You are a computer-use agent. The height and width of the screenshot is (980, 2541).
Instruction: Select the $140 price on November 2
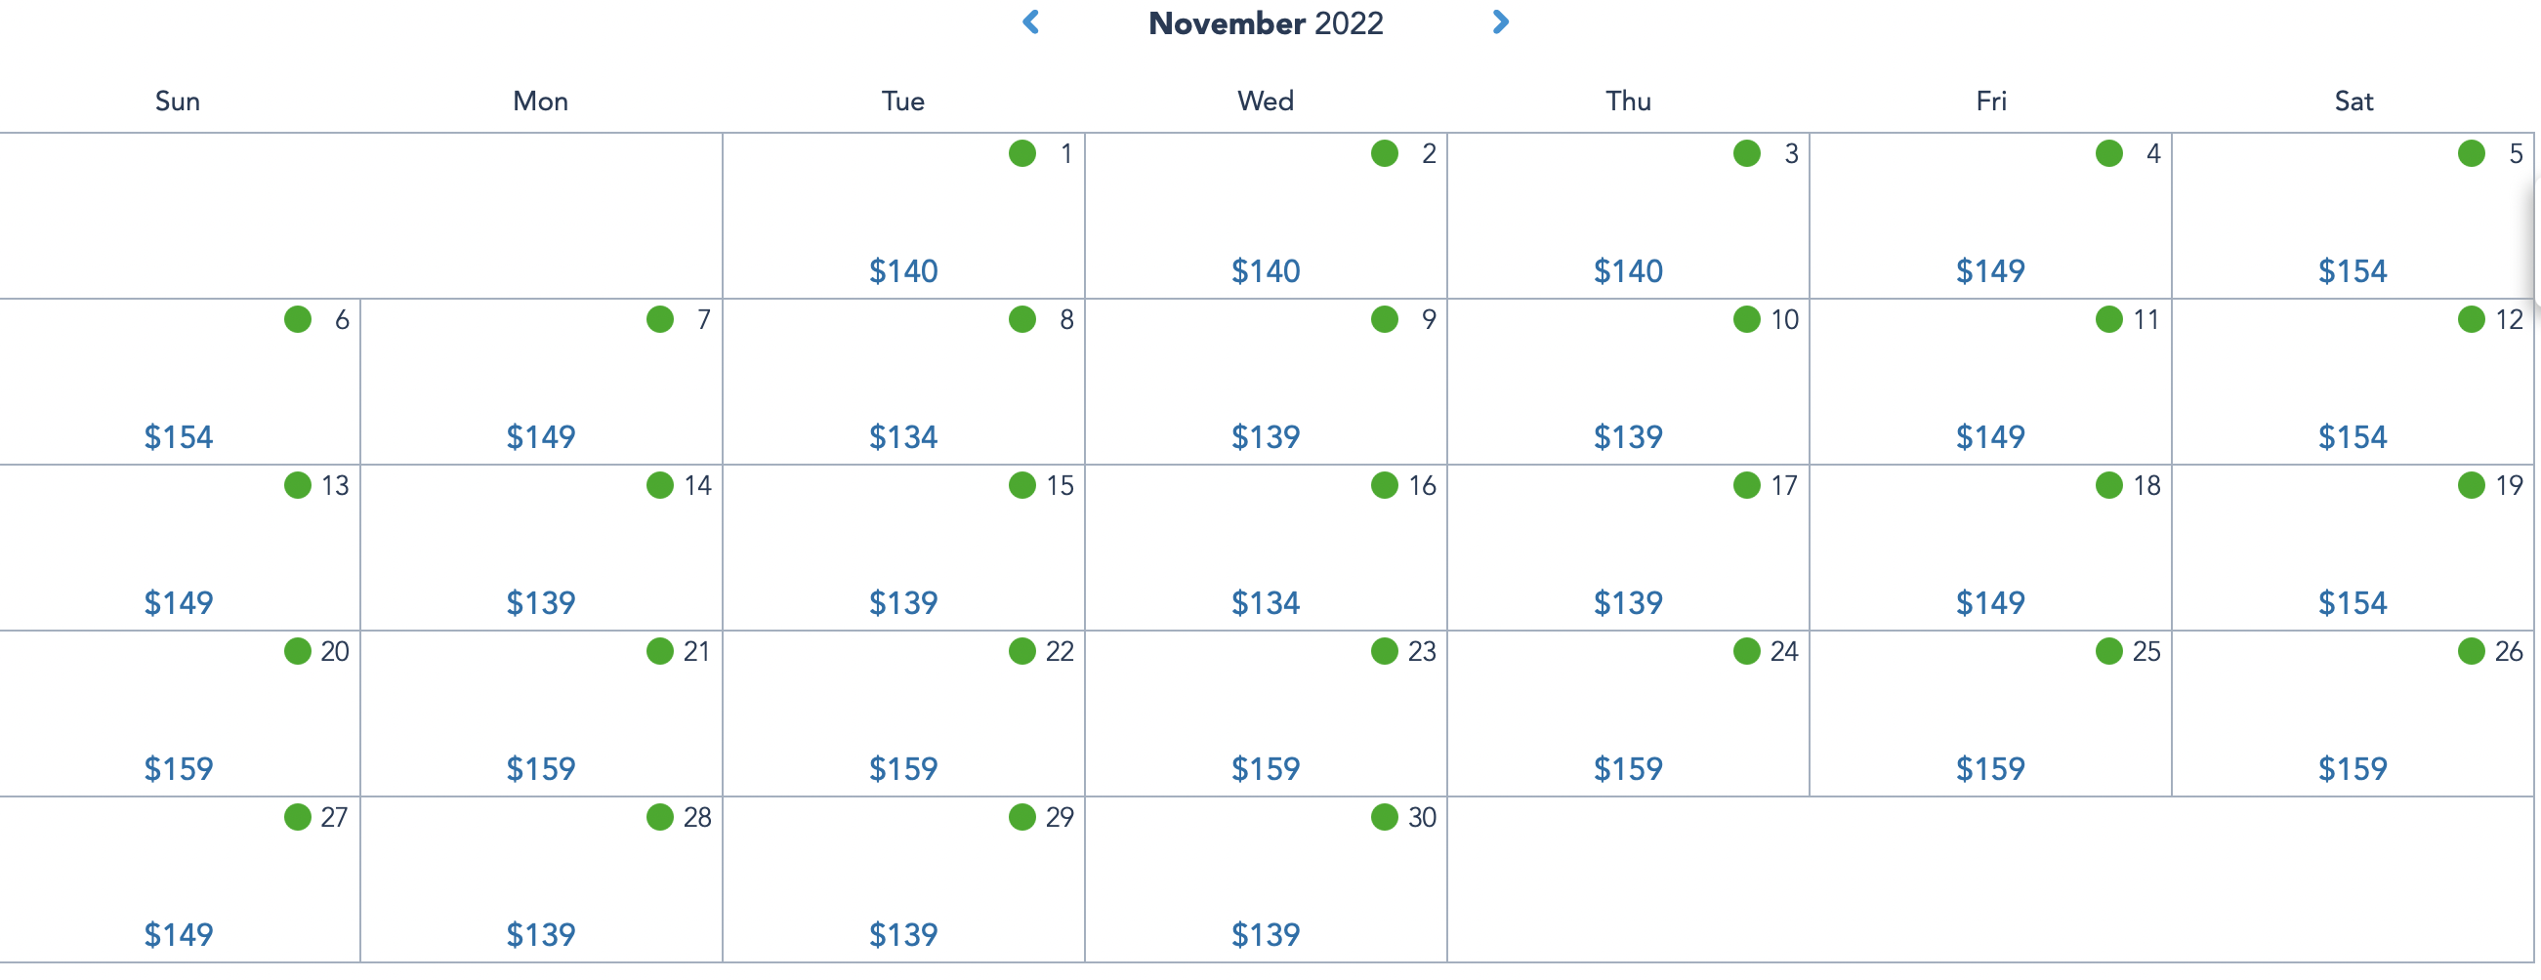1266,270
